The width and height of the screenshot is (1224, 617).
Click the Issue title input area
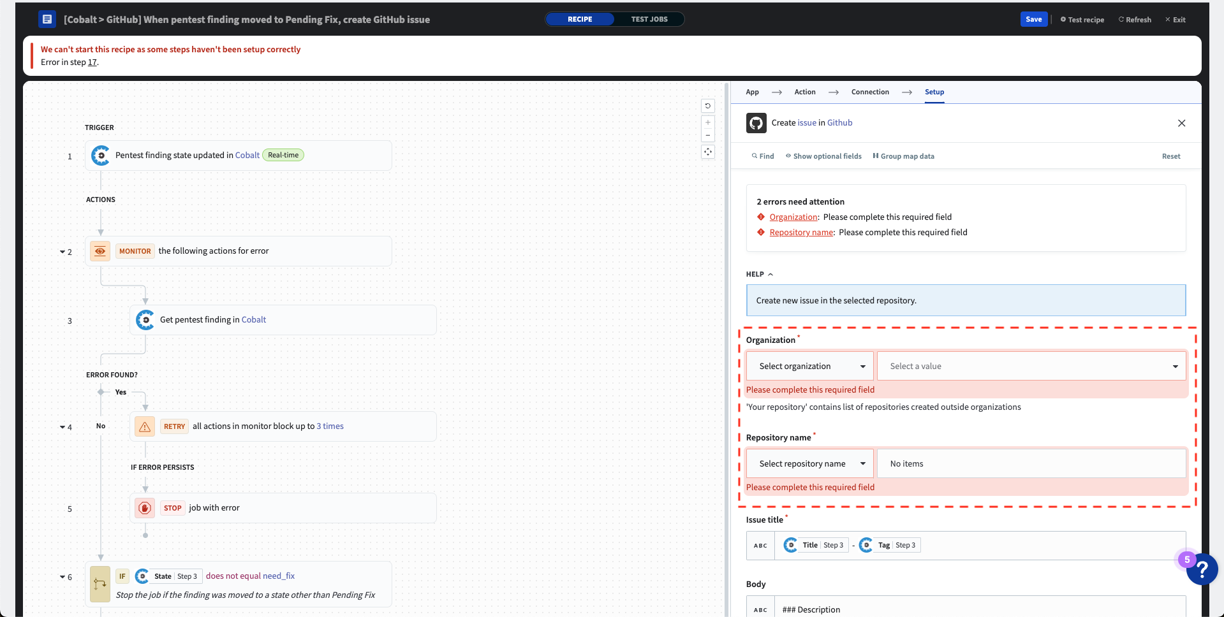click(980, 546)
